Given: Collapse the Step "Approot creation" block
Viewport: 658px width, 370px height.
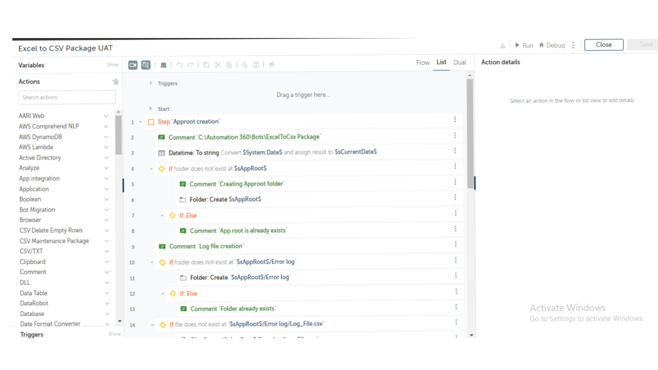Looking at the screenshot, I should pyautogui.click(x=140, y=122).
